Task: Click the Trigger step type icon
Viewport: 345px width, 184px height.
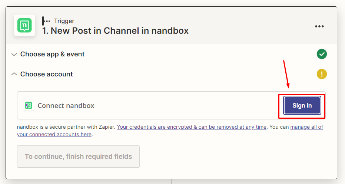Action: pyautogui.click(x=46, y=21)
